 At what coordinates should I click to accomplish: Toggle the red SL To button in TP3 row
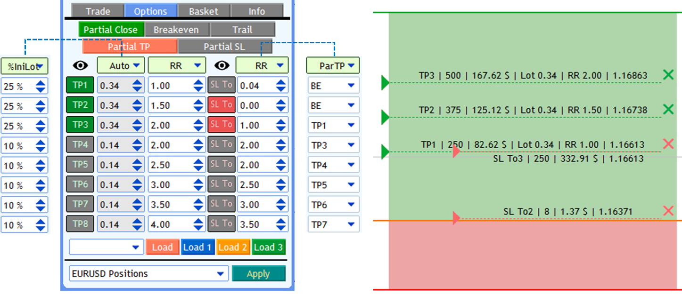point(222,125)
